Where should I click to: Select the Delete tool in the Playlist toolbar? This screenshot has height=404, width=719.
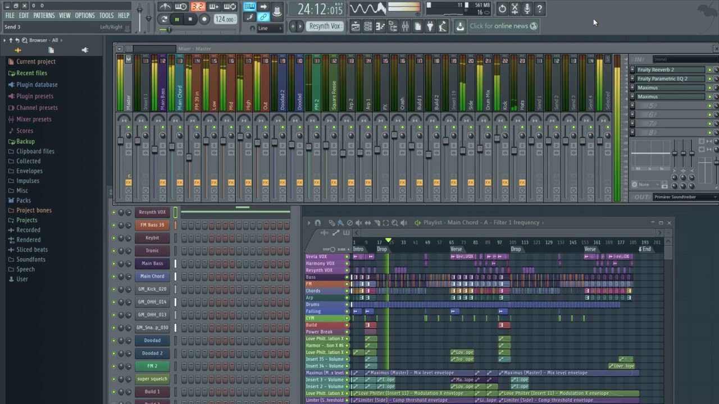pos(350,222)
